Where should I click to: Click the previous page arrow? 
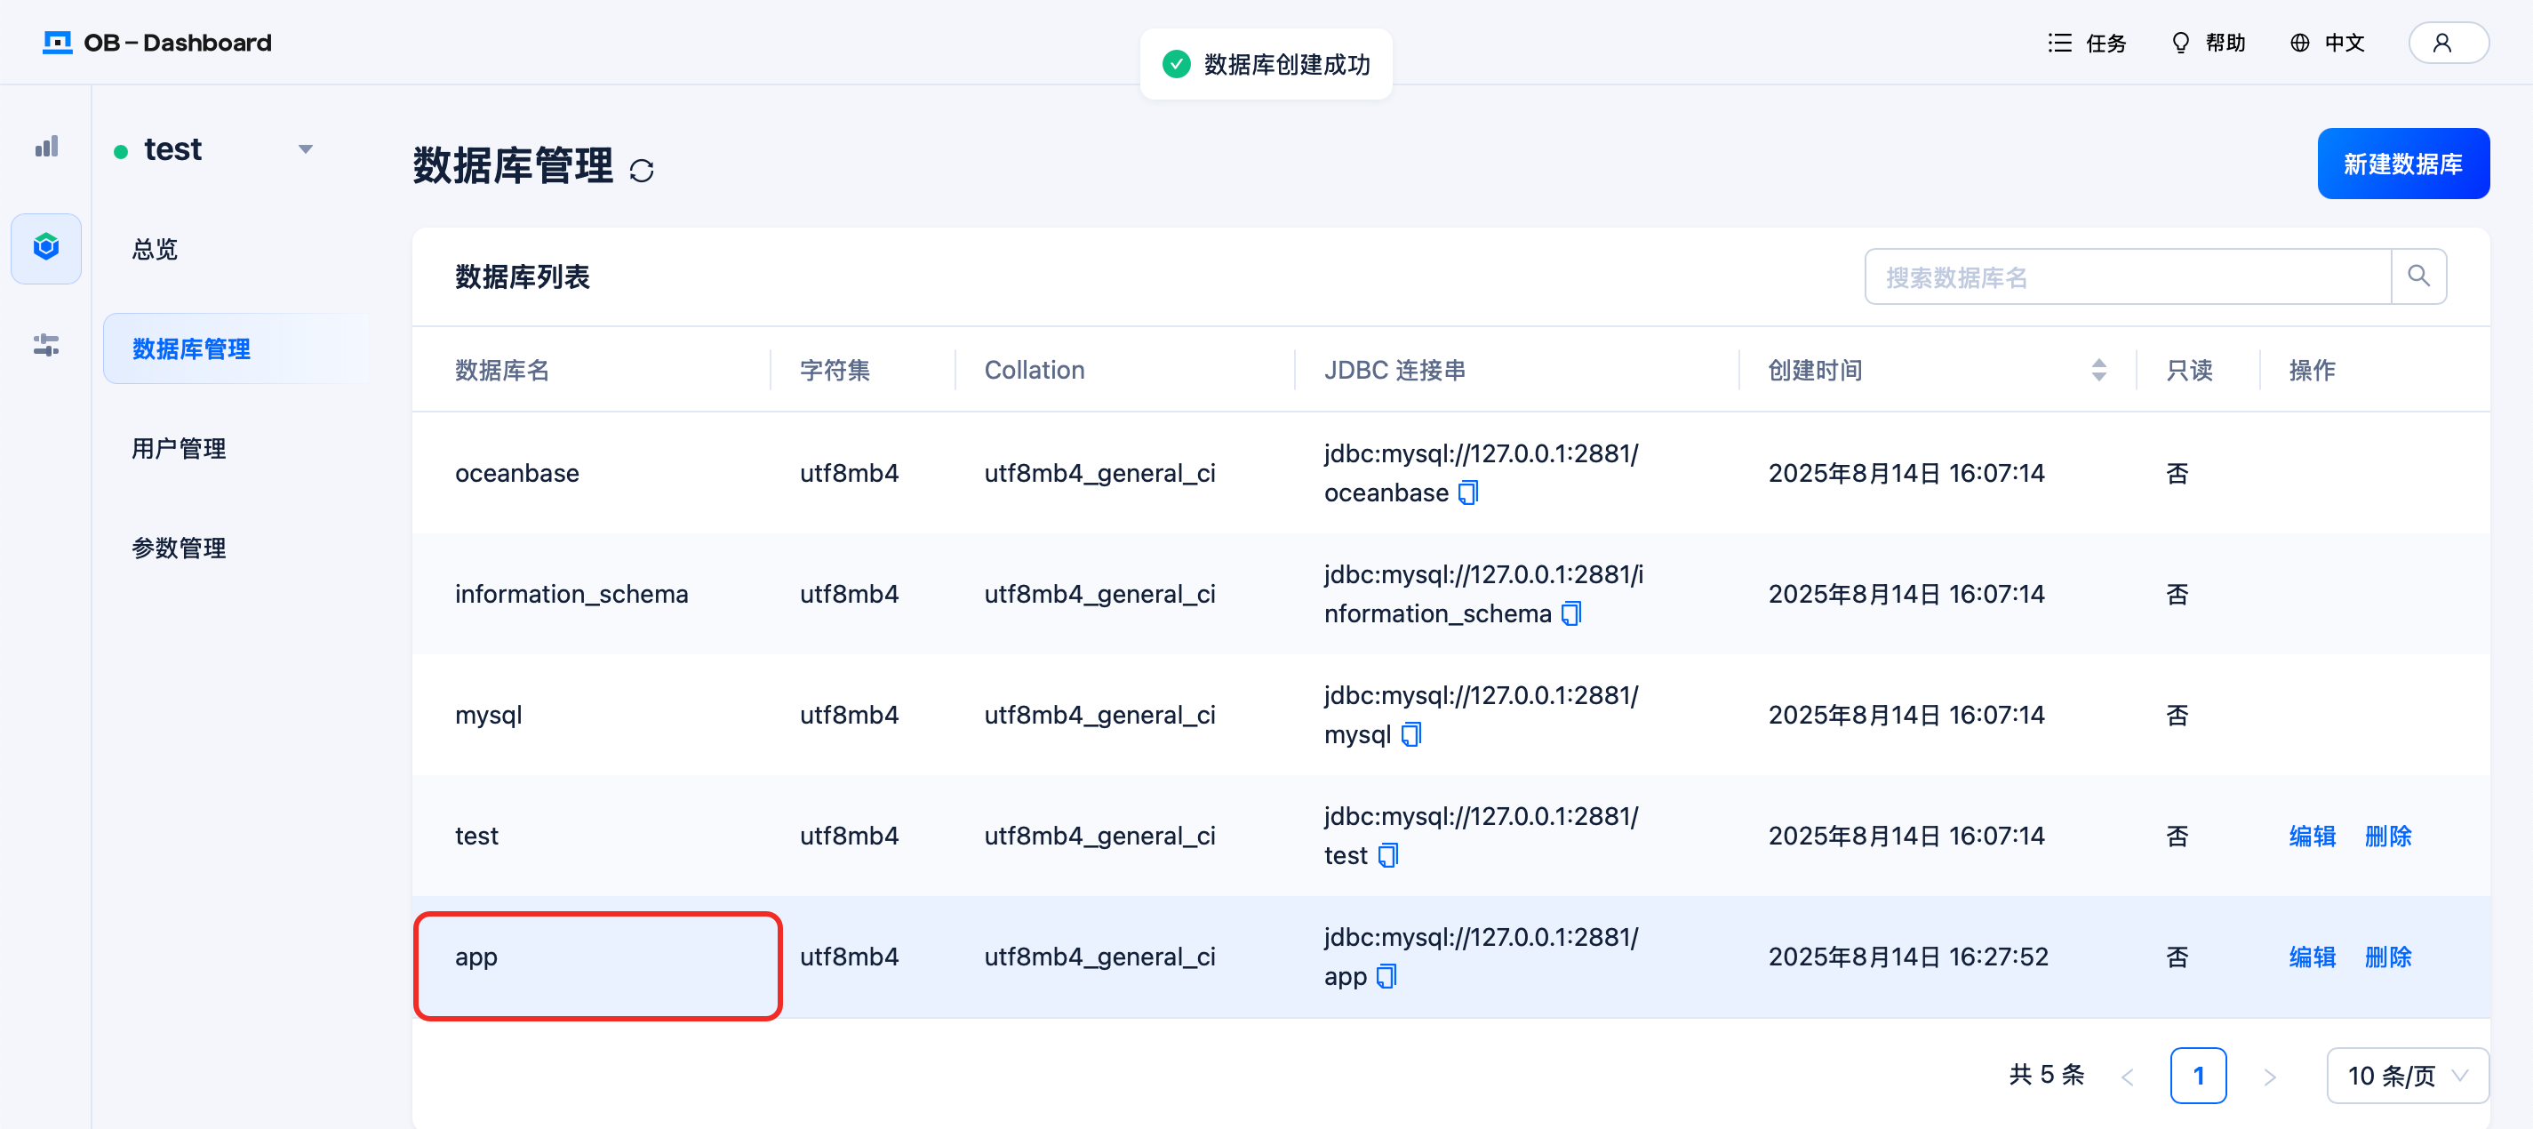click(2127, 1076)
